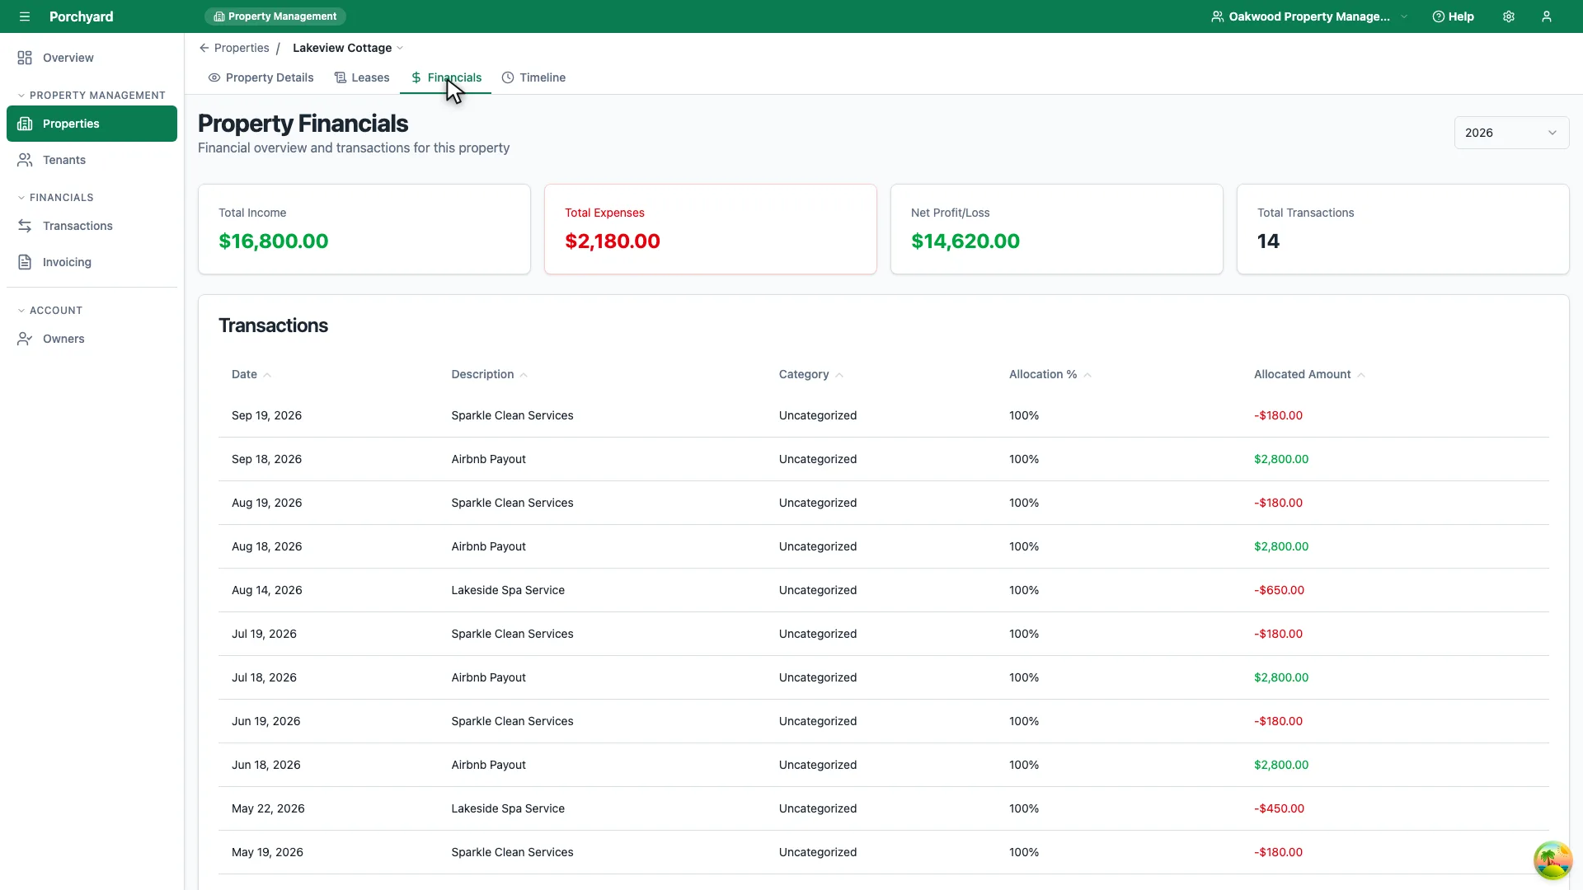Click the Property Management badge
Screen dimensions: 1583x890
coord(275,16)
